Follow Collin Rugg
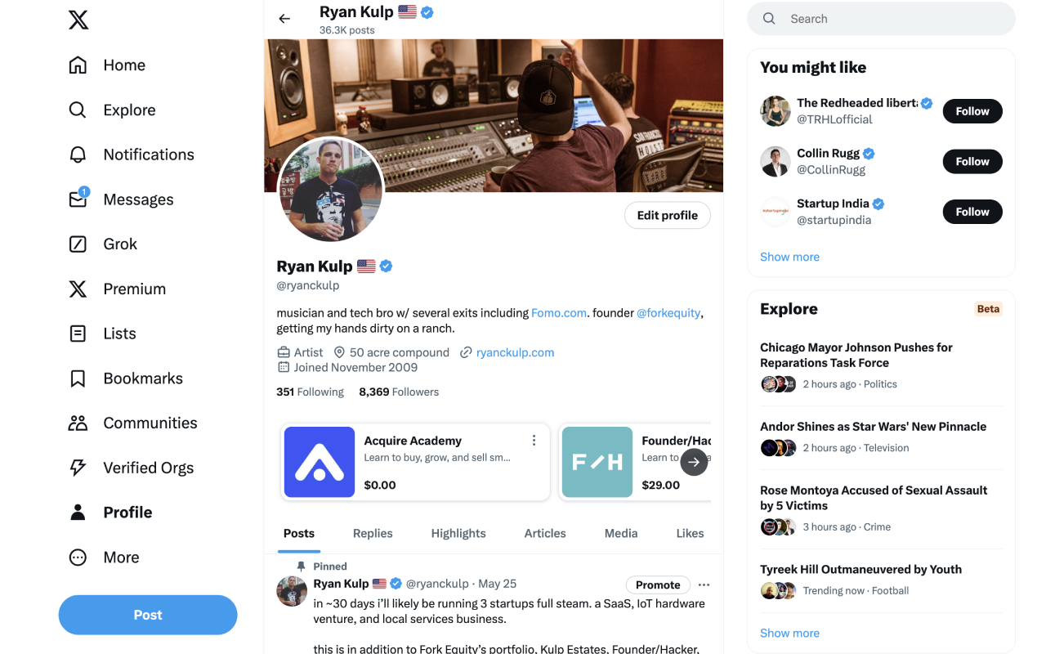The image size is (1046, 654). coord(972,161)
